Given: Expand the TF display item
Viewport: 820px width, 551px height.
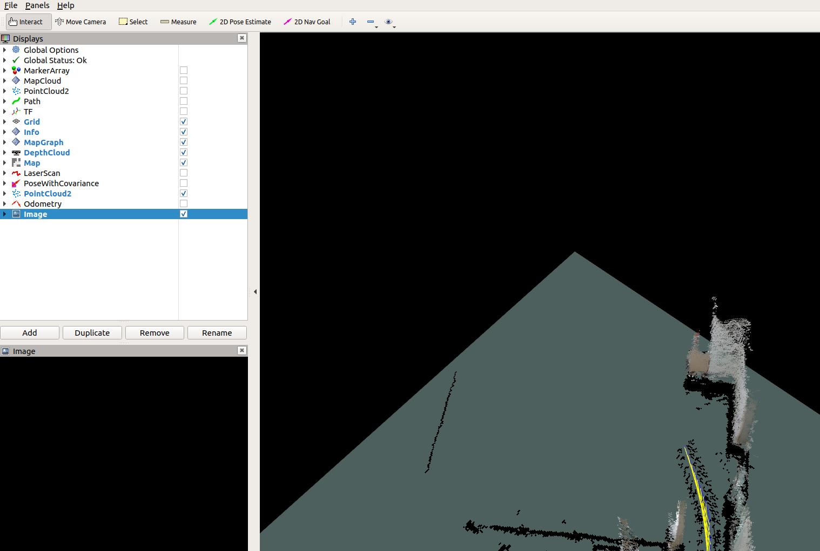Looking at the screenshot, I should [x=4, y=111].
